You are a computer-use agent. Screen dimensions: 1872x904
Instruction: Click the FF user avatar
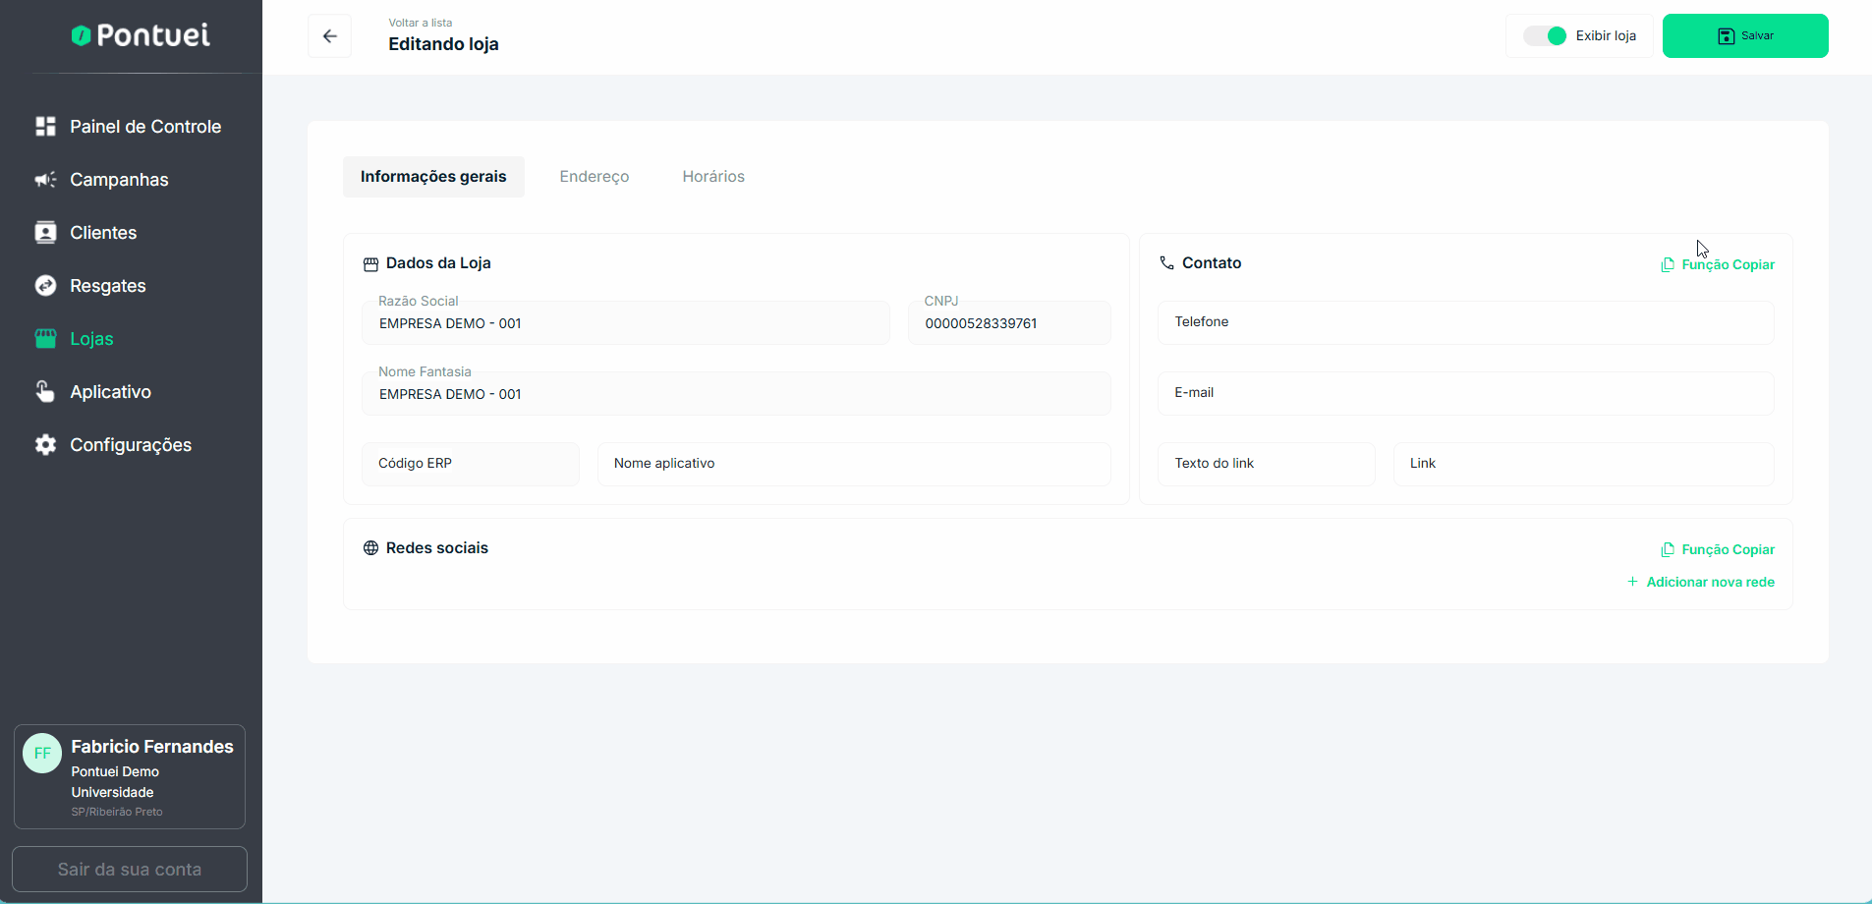pyautogui.click(x=42, y=754)
